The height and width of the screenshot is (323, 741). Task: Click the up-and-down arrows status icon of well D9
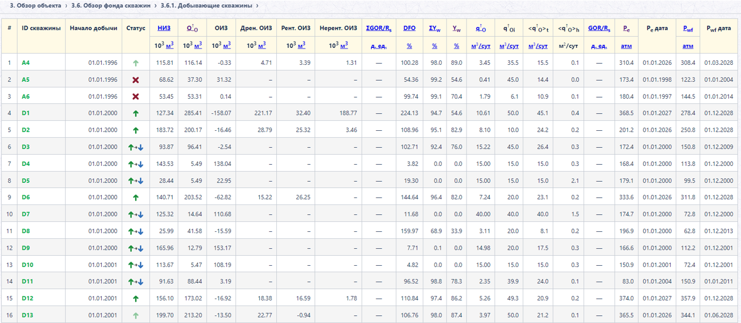coord(136,248)
